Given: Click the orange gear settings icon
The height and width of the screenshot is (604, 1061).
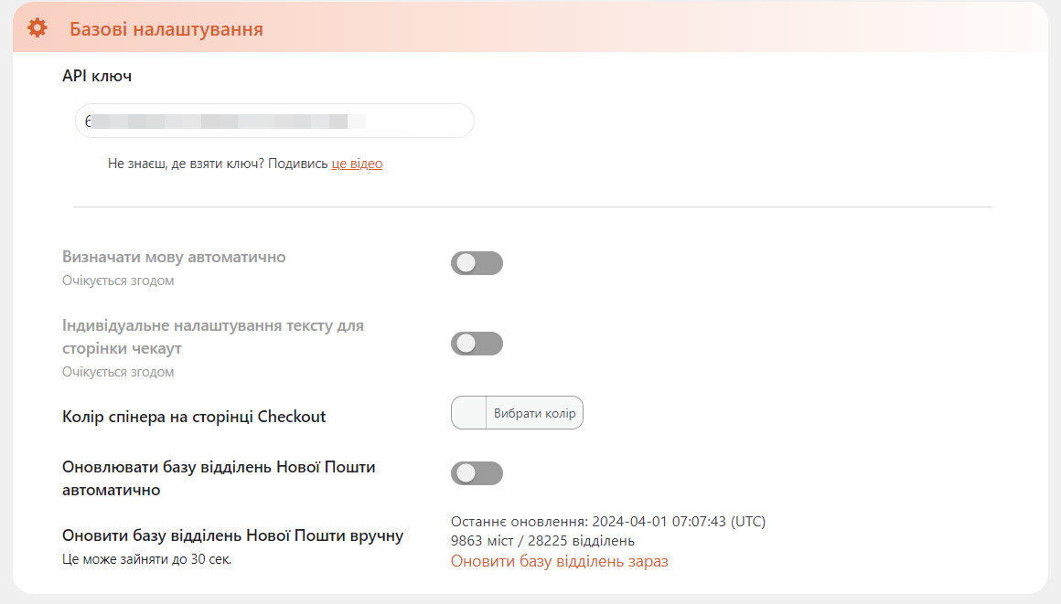Looking at the screenshot, I should [x=38, y=27].
